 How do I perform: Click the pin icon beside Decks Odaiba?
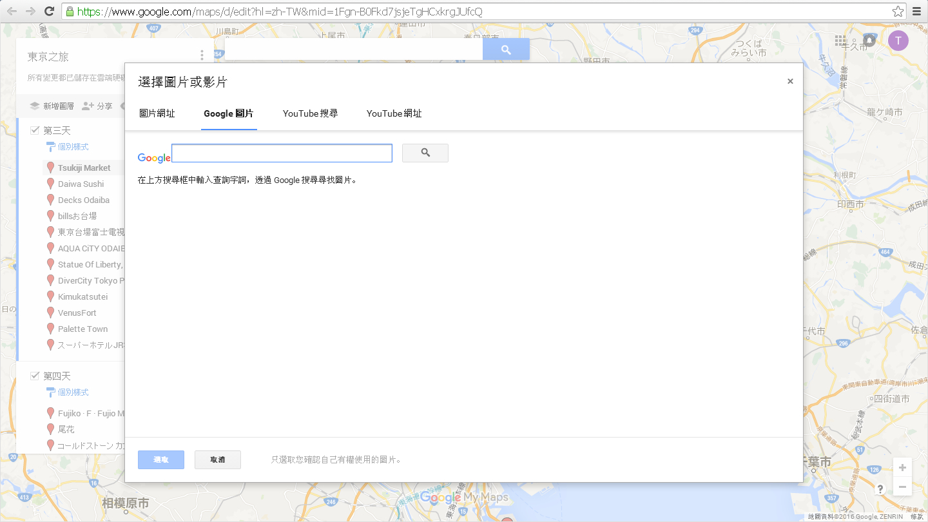coord(50,200)
